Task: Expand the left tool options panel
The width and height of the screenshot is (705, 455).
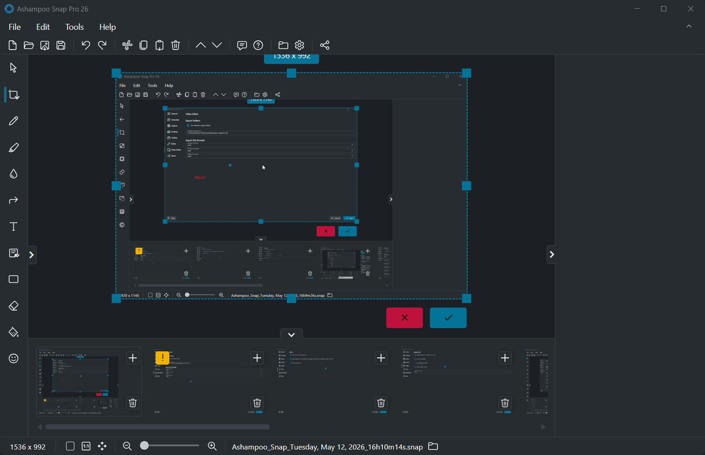Action: click(32, 255)
